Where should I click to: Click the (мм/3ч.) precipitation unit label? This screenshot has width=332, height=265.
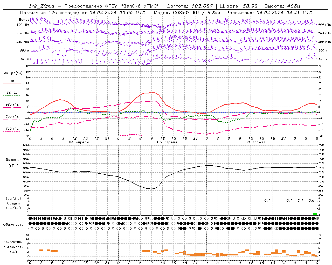13,198
